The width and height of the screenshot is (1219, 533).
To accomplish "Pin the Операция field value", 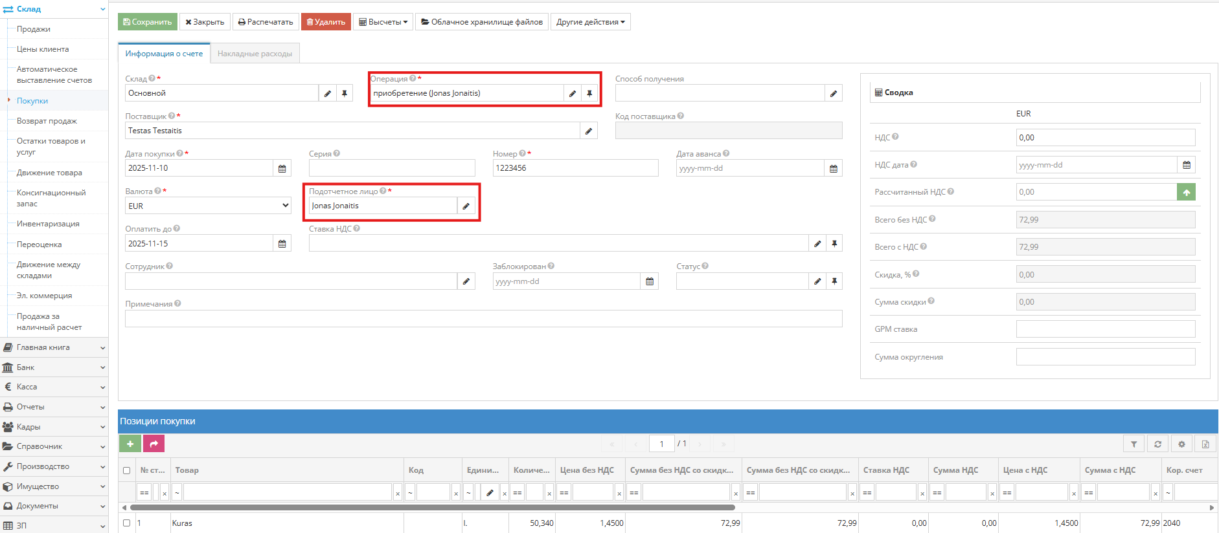I will [x=589, y=93].
